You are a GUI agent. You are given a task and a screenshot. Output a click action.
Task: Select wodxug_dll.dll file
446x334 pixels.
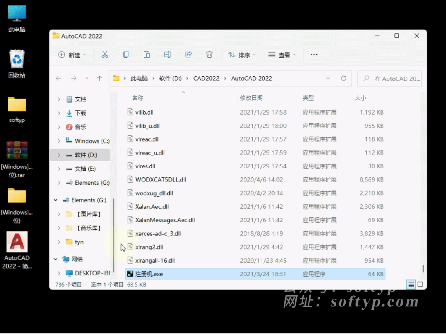255,193
